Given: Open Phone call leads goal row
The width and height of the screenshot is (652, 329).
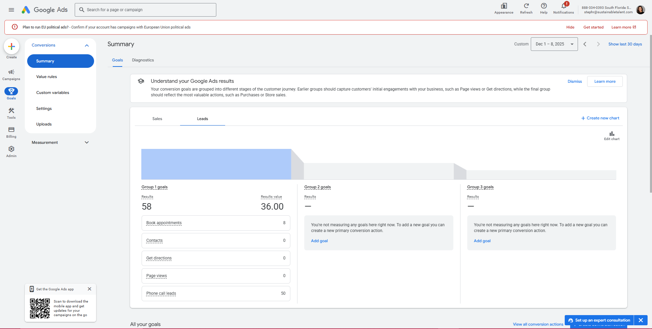Looking at the screenshot, I should pos(216,293).
